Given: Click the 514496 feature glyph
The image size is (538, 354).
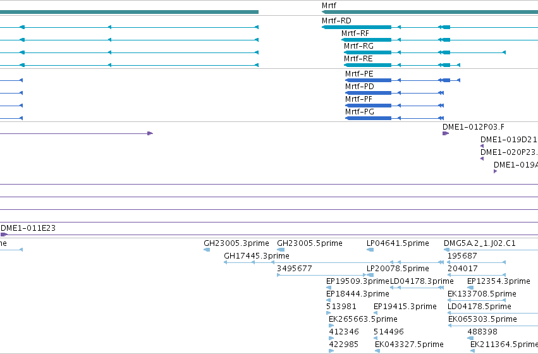Looking at the screenshot, I should pos(376,338).
